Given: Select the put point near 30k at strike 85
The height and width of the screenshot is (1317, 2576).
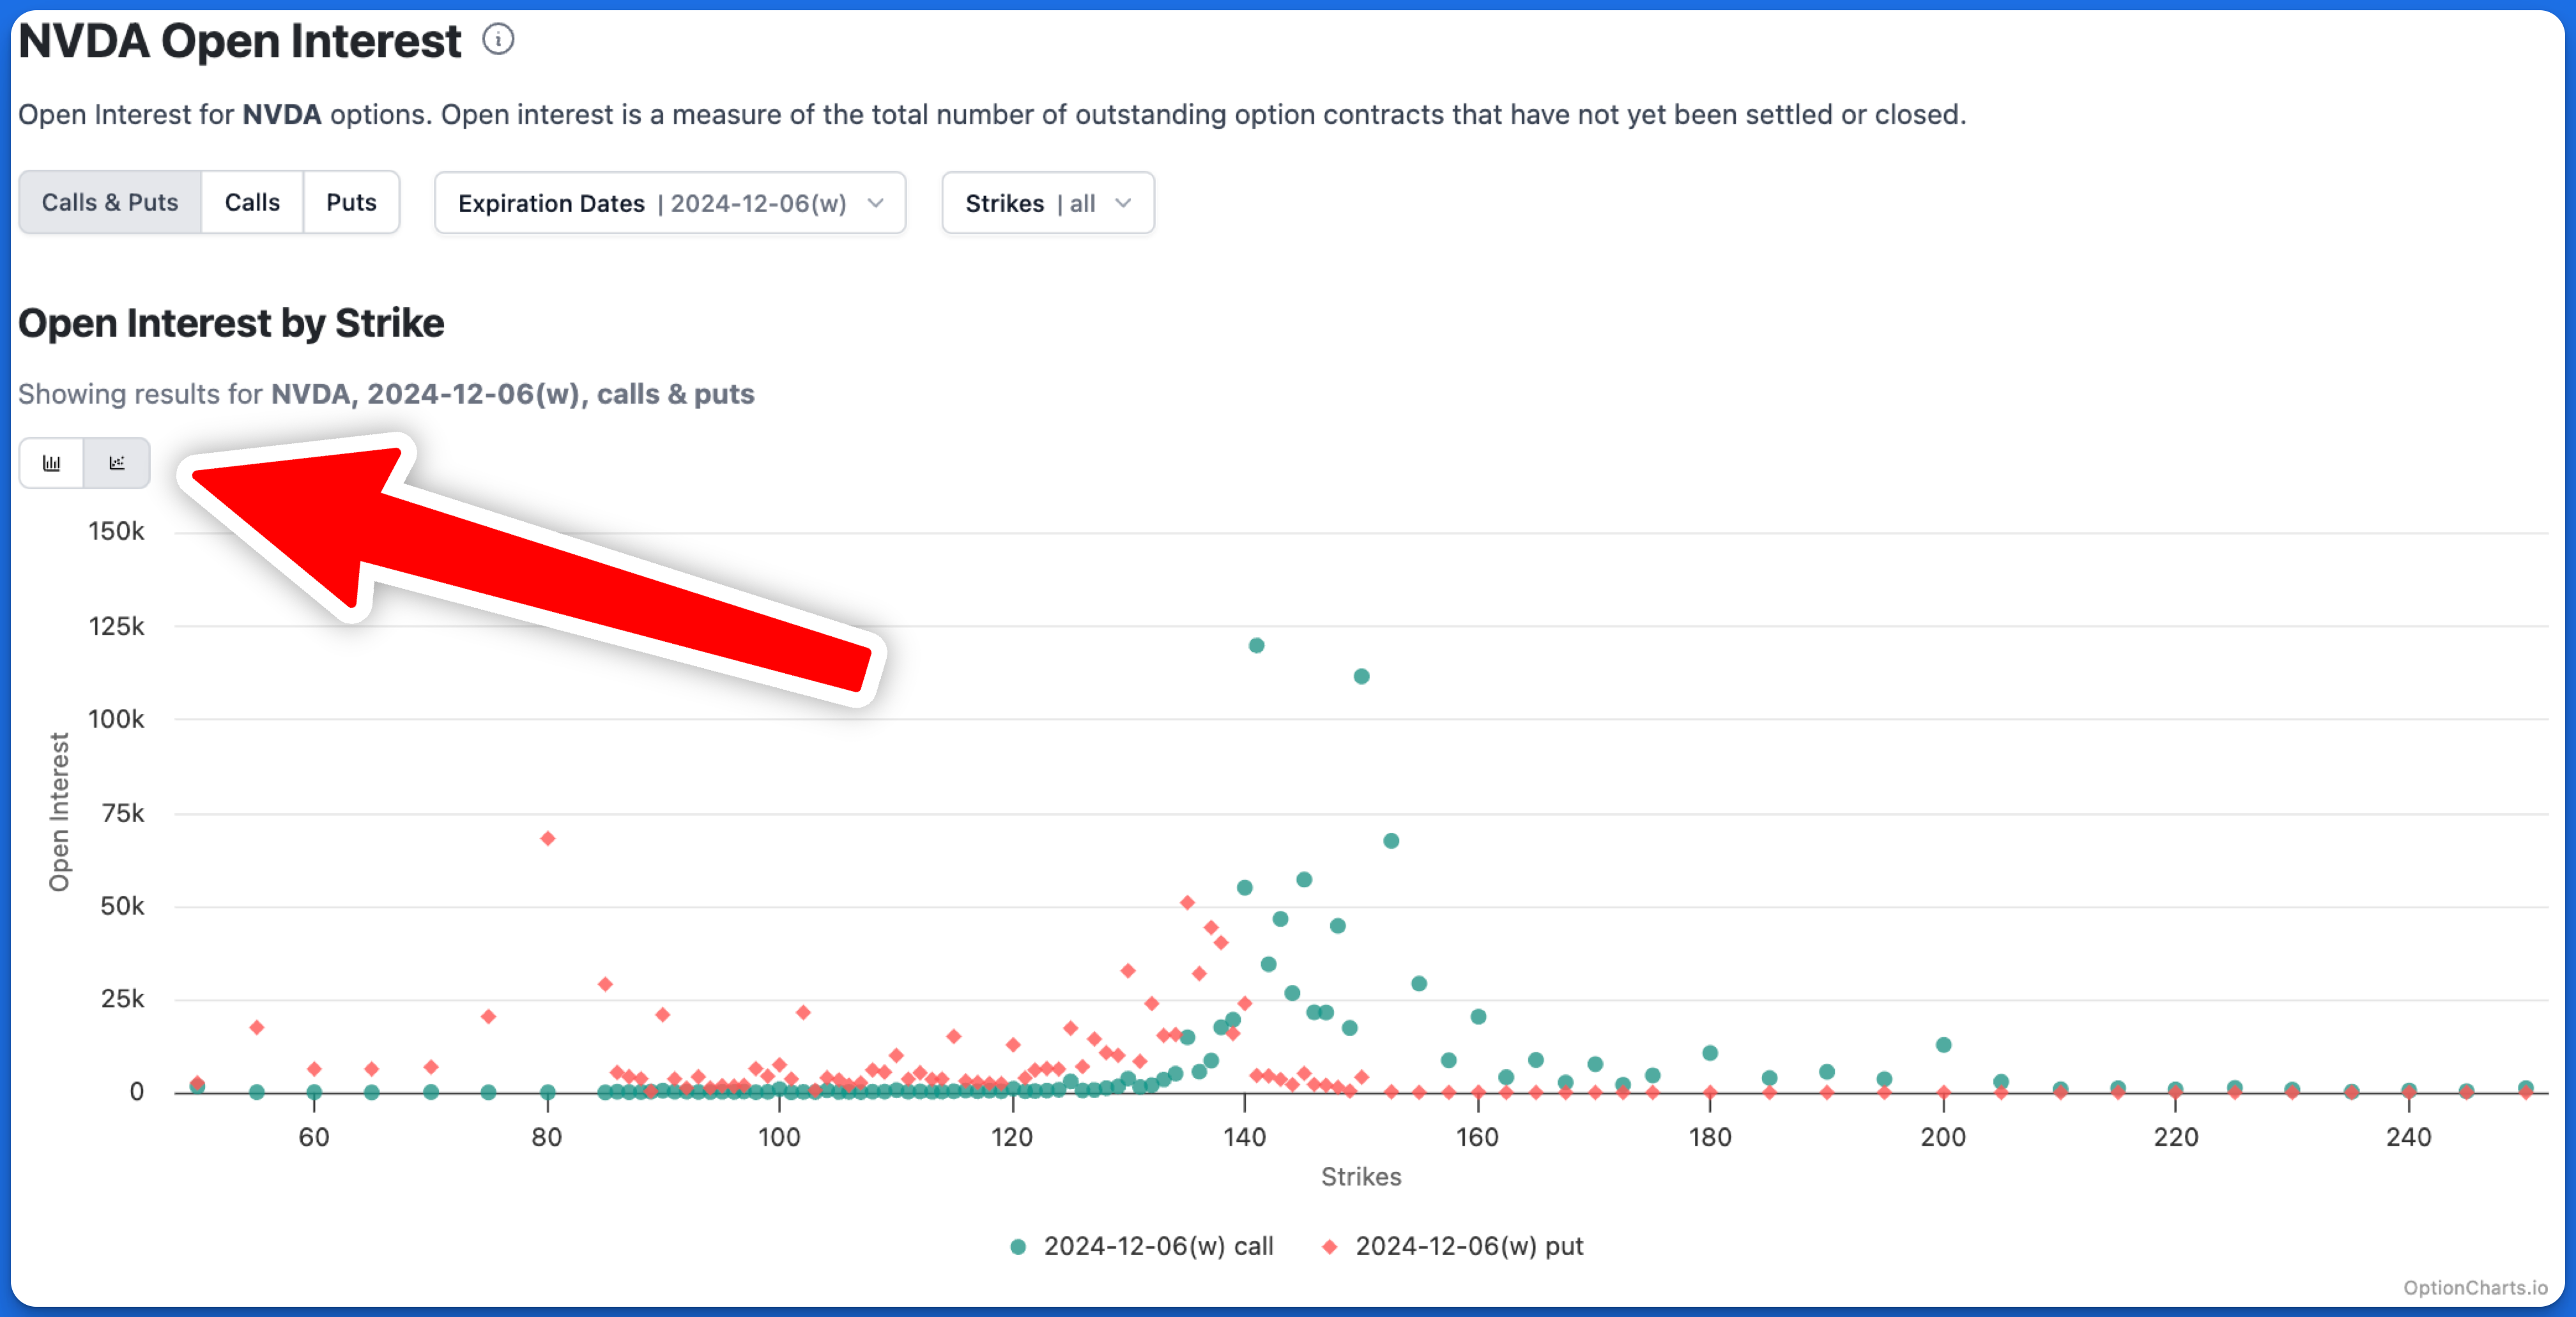Looking at the screenshot, I should [x=605, y=985].
